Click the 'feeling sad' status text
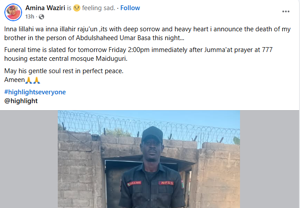 click(100, 8)
